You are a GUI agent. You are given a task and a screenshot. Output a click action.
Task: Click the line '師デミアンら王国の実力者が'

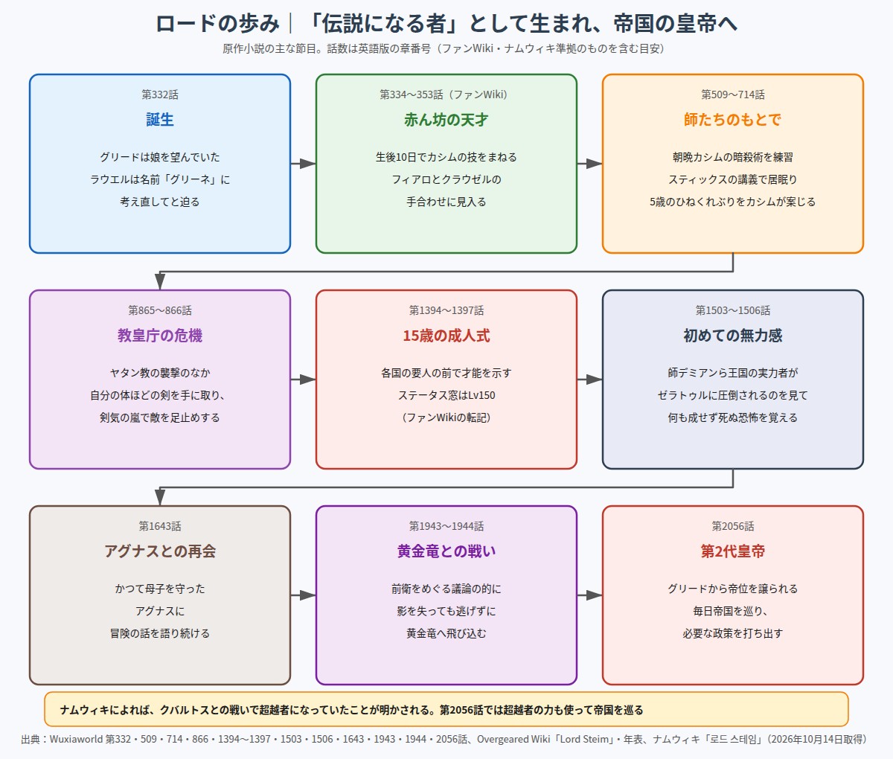pos(733,373)
